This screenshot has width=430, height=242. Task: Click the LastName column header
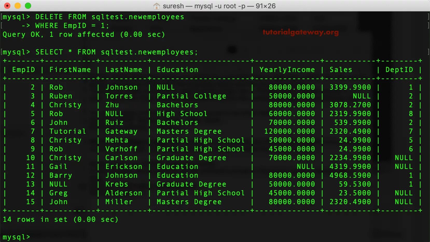[124, 70]
